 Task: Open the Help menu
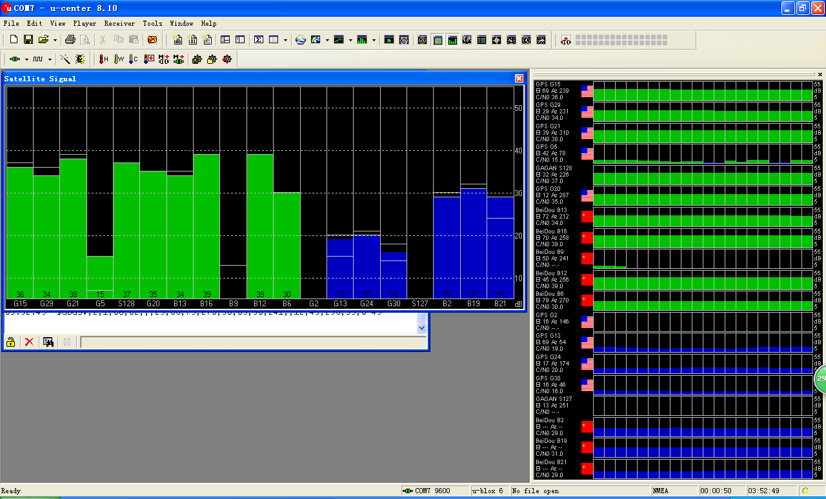tap(208, 23)
